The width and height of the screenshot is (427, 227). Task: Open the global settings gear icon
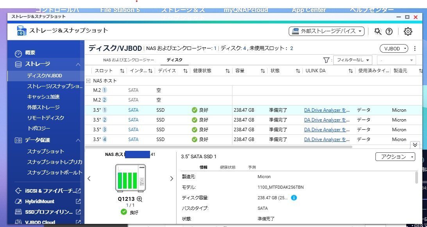coord(408,31)
